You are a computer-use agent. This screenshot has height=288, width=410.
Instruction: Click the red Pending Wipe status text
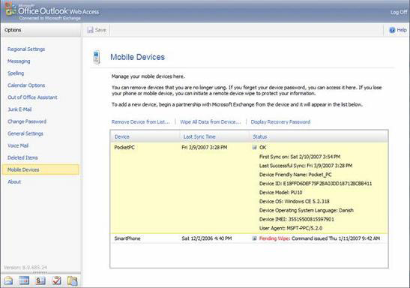[x=274, y=238]
